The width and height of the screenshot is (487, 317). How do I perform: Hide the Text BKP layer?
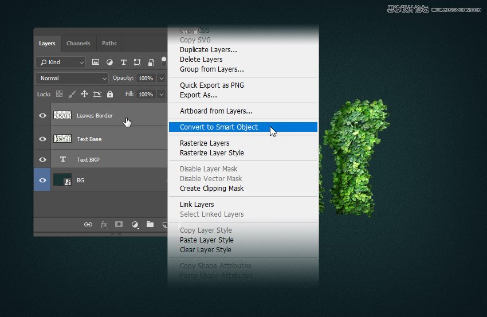[x=42, y=160]
